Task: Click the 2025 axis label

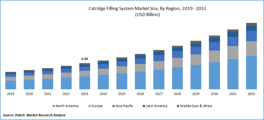Action: 122,94
